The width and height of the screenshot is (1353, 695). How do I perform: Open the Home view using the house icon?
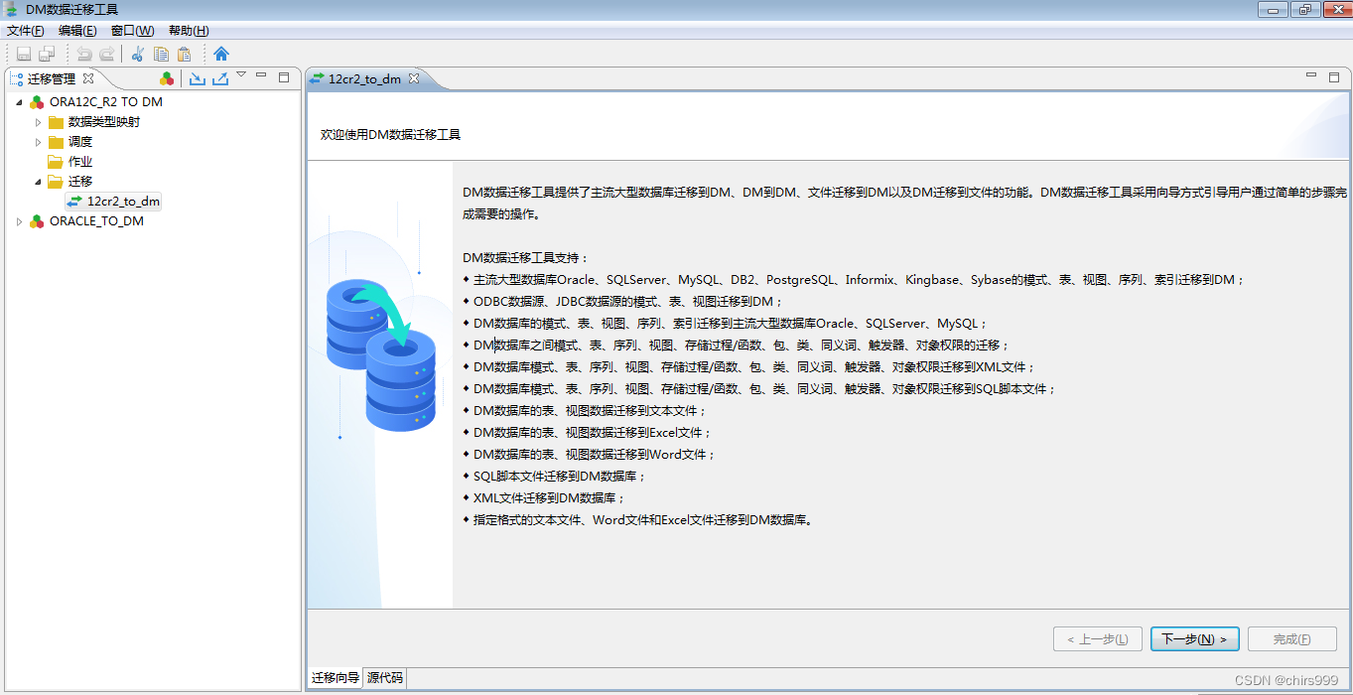pos(221,54)
